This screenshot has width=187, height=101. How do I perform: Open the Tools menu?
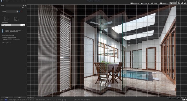coord(22,1)
